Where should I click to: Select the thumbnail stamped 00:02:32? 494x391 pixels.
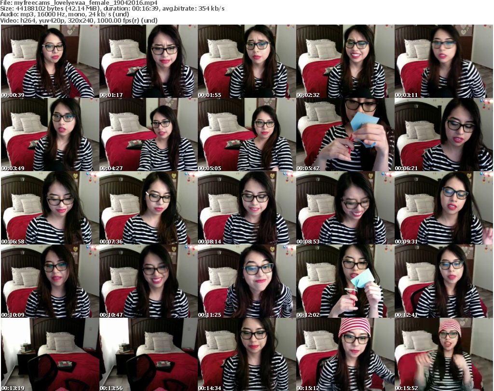coord(345,61)
